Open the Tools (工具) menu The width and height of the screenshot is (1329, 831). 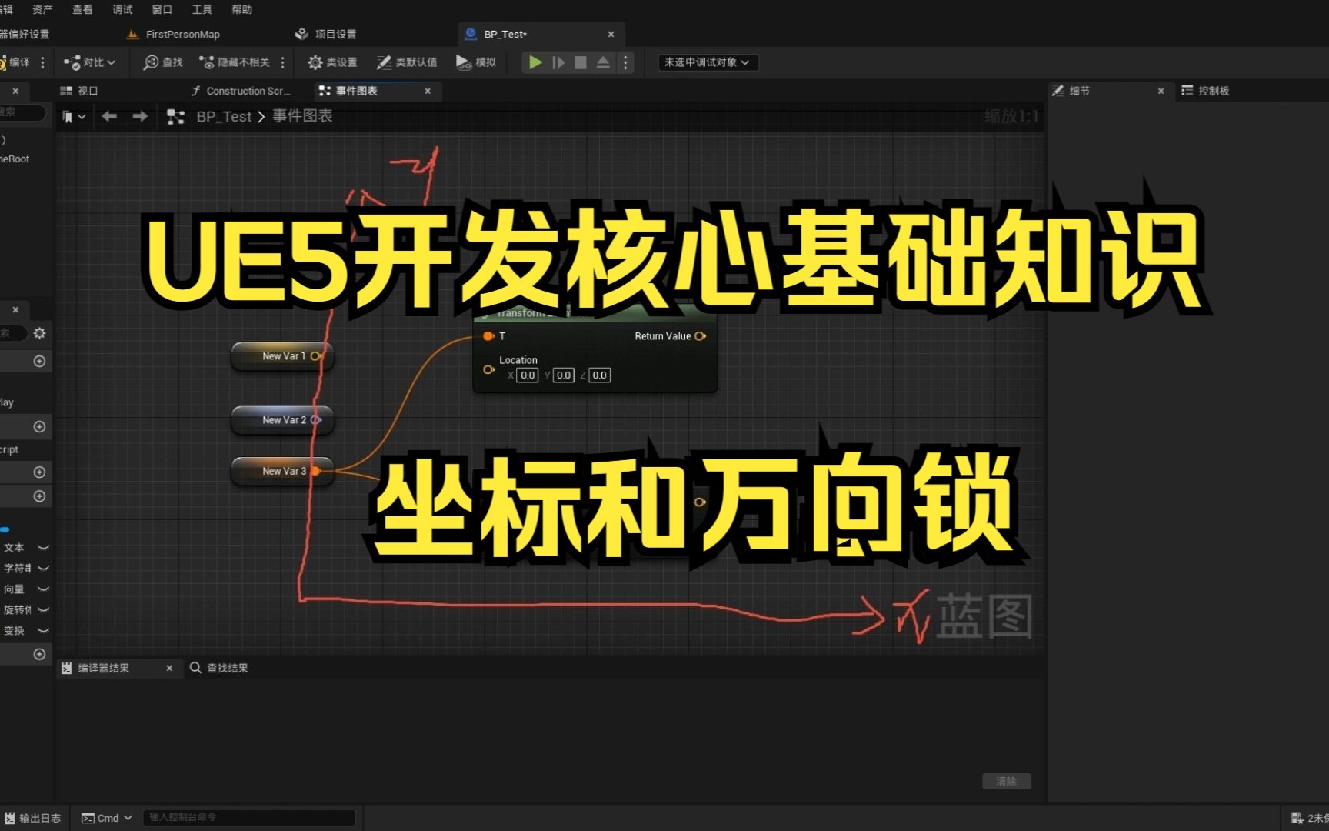(202, 9)
